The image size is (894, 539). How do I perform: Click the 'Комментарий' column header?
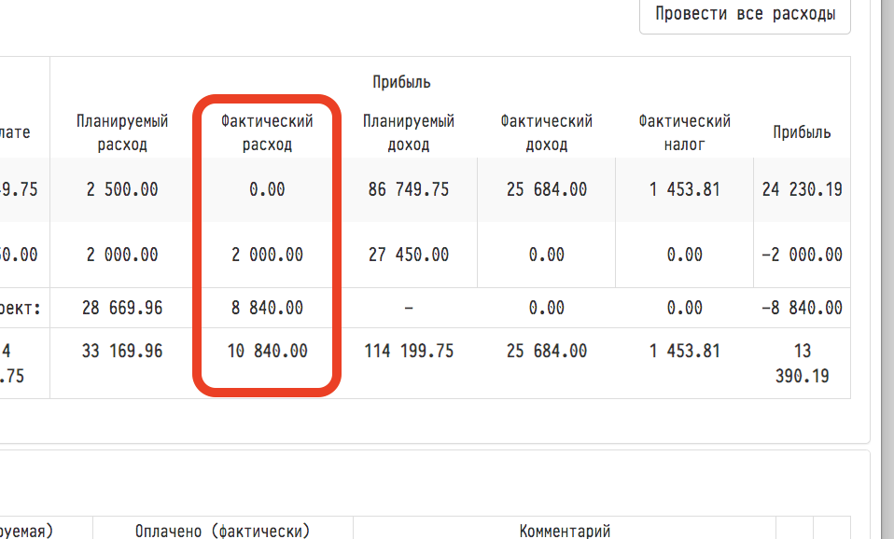(565, 531)
